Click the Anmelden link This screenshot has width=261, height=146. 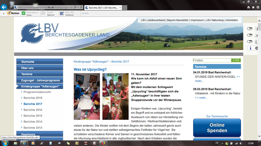[x=232, y=20]
